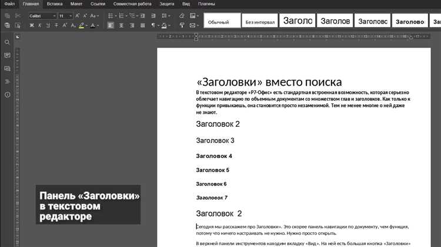441x247 pixels.
Task: Apply the Обычный style
Action: 222,21
